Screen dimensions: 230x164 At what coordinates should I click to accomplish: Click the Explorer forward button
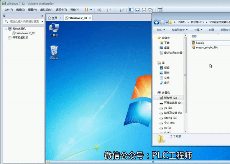point(163,23)
